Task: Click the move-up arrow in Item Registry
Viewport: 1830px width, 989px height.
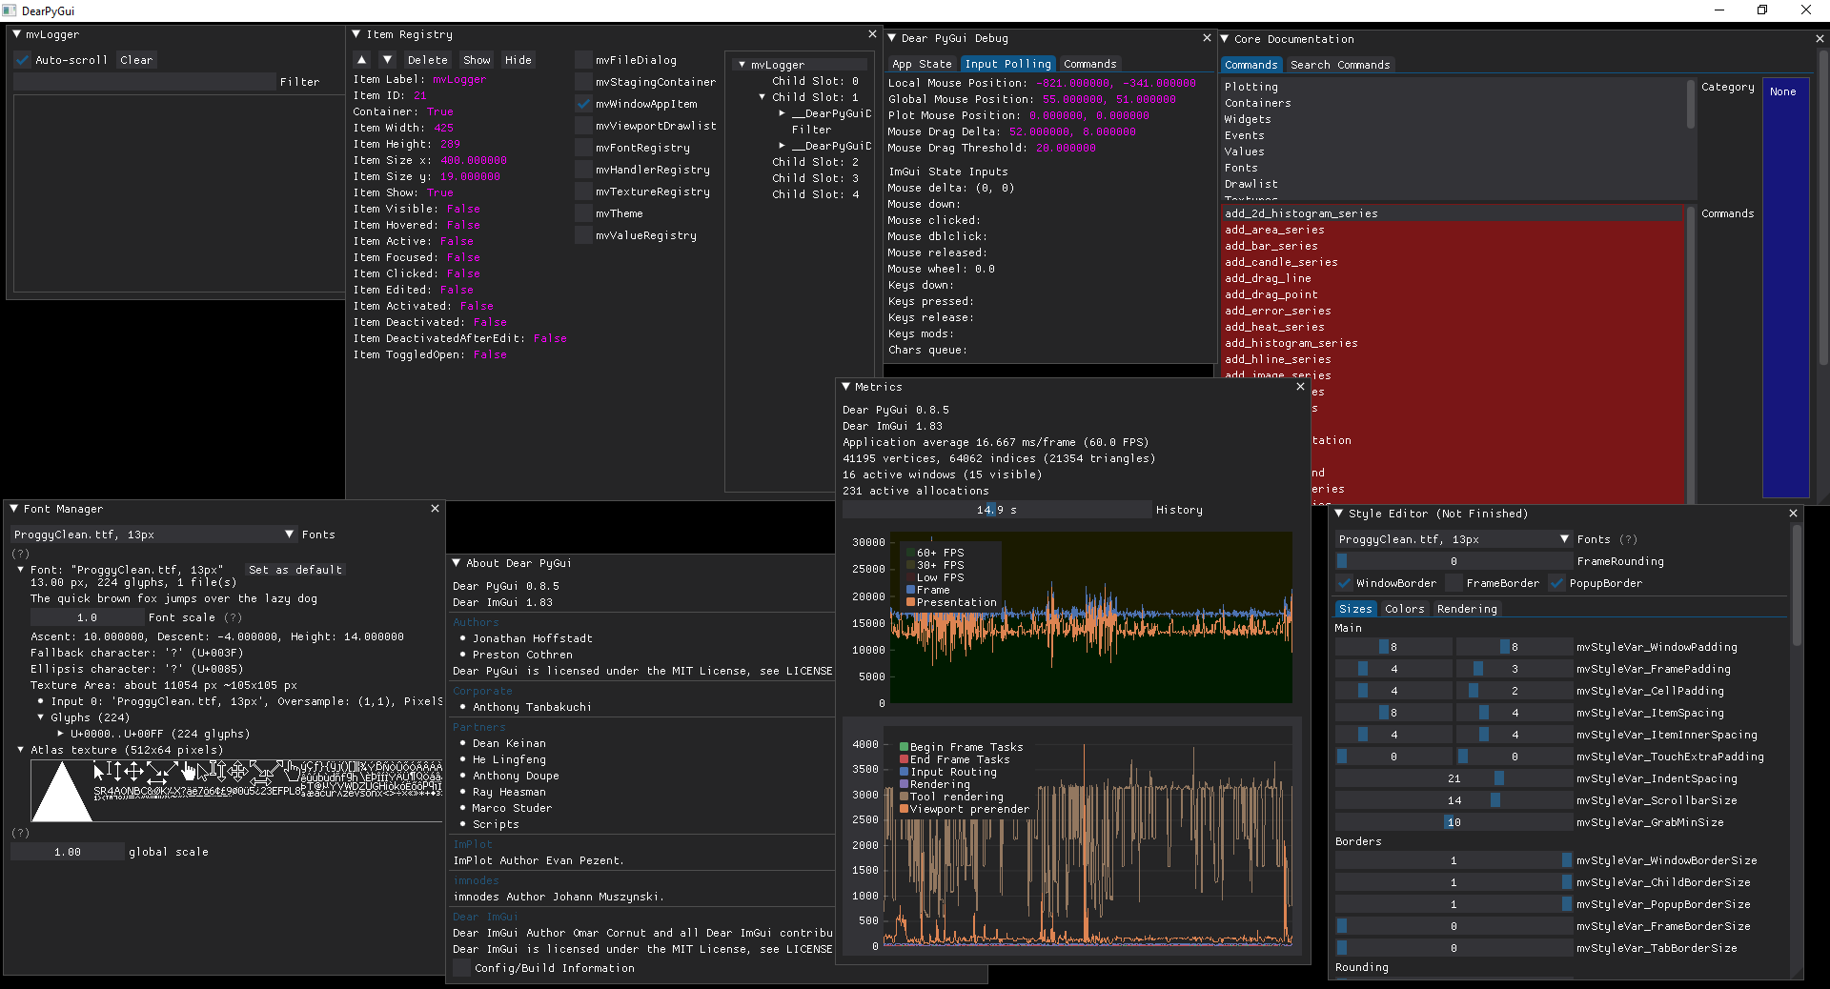Action: [x=361, y=60]
